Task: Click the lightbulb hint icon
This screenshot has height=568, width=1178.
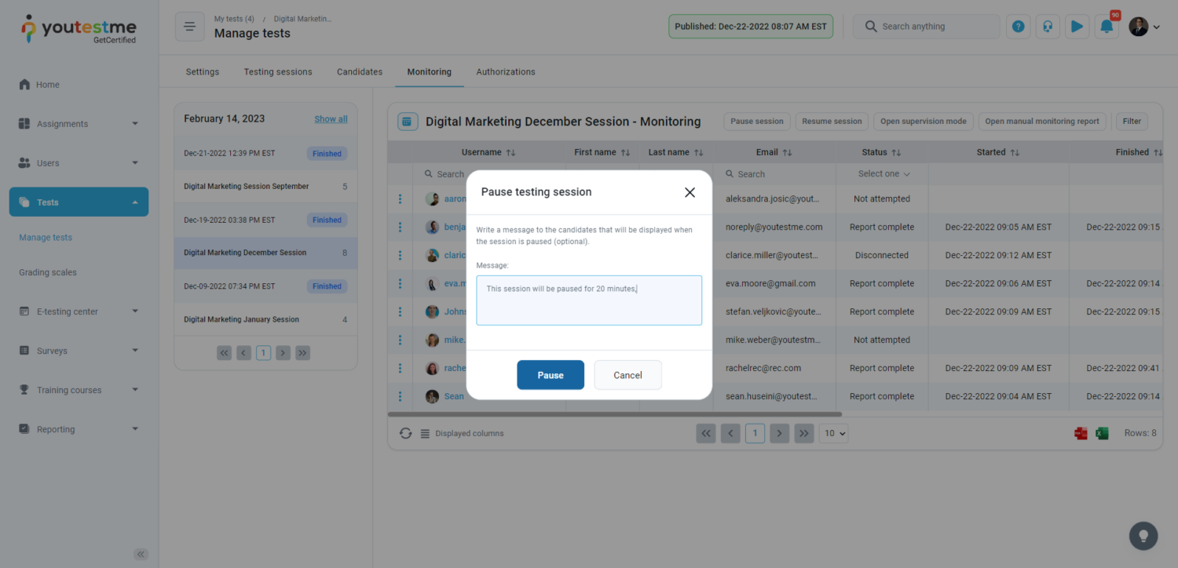Action: point(1143,536)
